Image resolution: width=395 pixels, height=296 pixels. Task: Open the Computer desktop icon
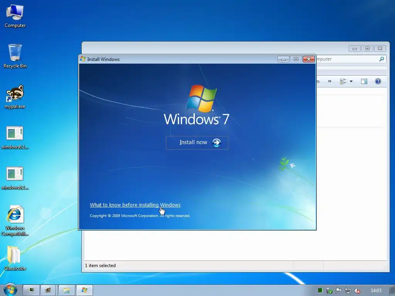pyautogui.click(x=15, y=16)
